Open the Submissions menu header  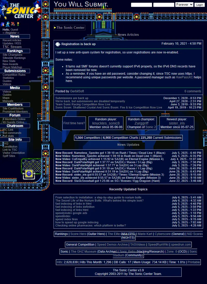[15, 71]
